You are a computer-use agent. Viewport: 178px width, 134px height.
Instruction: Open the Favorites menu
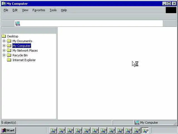pyautogui.click(x=39, y=10)
